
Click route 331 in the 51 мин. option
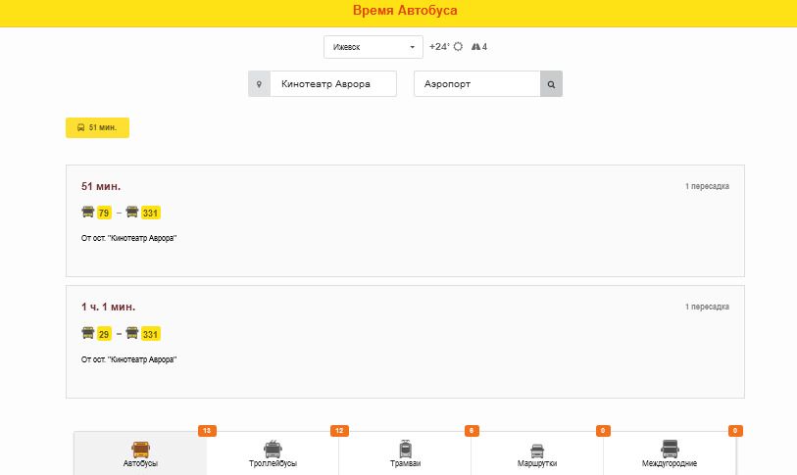tap(150, 213)
